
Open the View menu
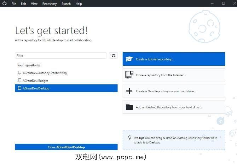34,4
